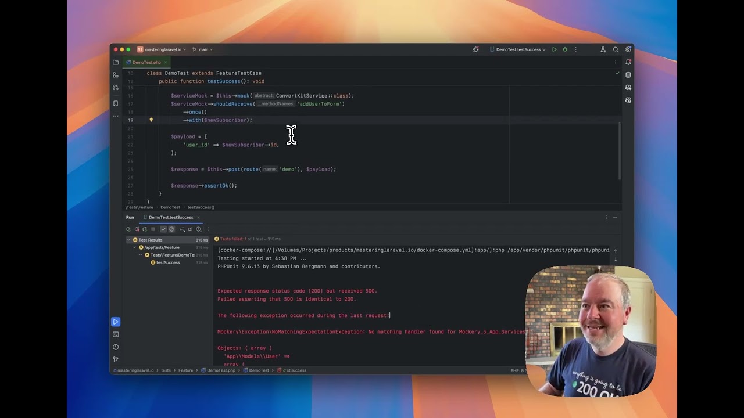This screenshot has height=418, width=744.
Task: Click the intention lightbulb on line 19
Action: [x=151, y=120]
